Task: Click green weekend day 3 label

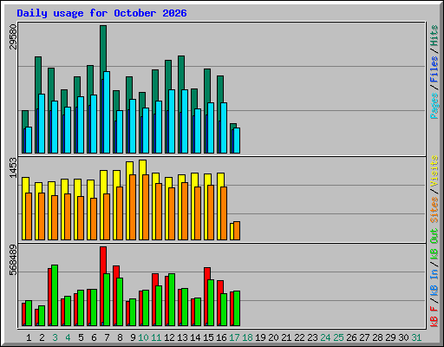Action: click(x=55, y=337)
